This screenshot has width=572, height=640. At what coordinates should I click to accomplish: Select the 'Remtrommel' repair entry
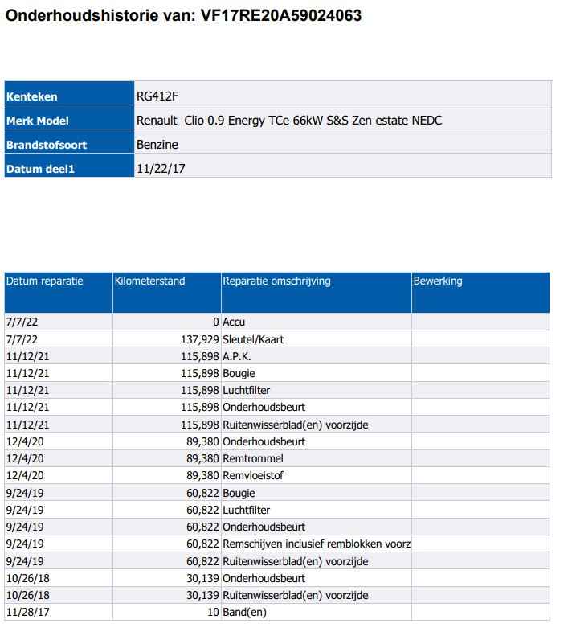pos(253,458)
